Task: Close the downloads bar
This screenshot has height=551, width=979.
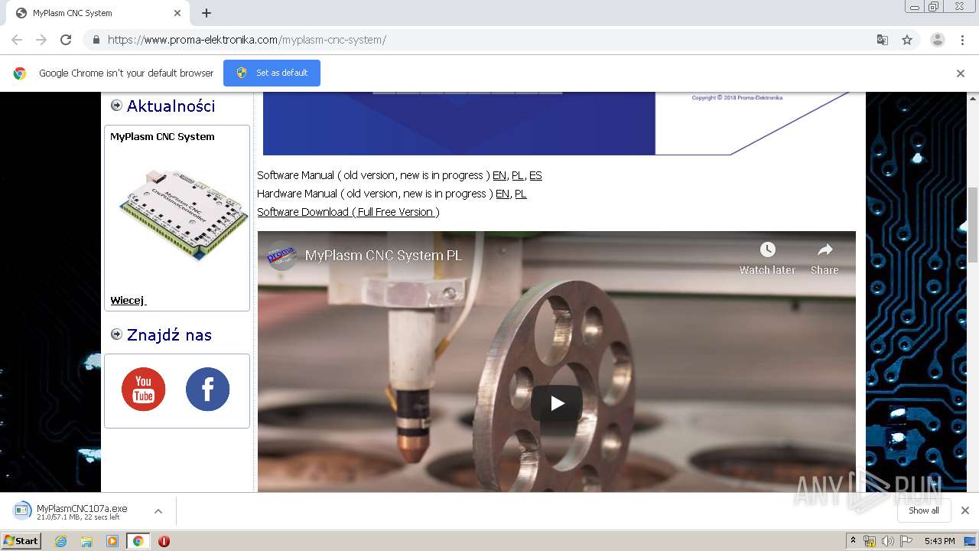Action: (x=965, y=510)
